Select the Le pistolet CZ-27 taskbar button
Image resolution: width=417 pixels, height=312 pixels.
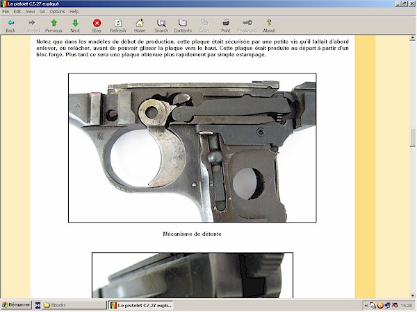[x=140, y=305]
